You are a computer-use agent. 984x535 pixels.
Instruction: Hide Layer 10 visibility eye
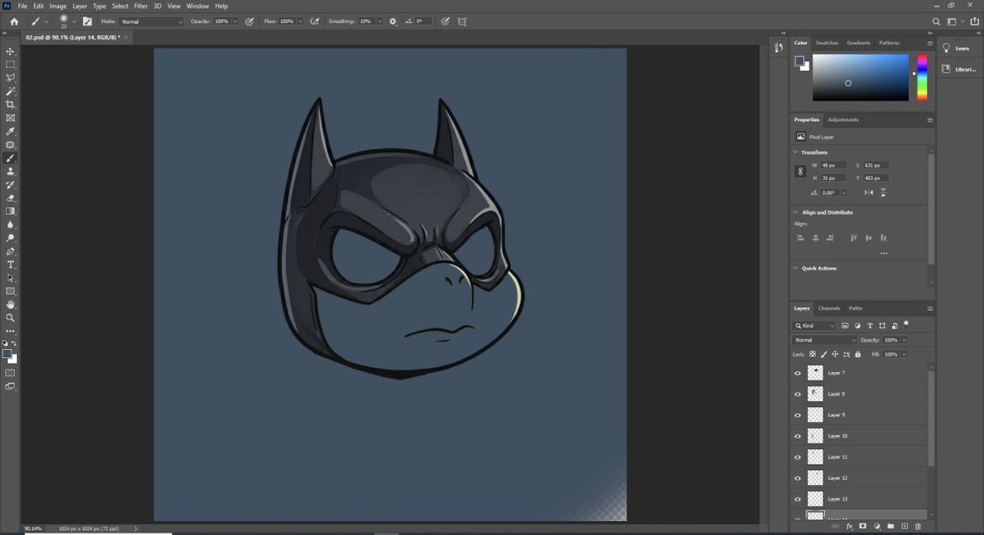coord(798,436)
